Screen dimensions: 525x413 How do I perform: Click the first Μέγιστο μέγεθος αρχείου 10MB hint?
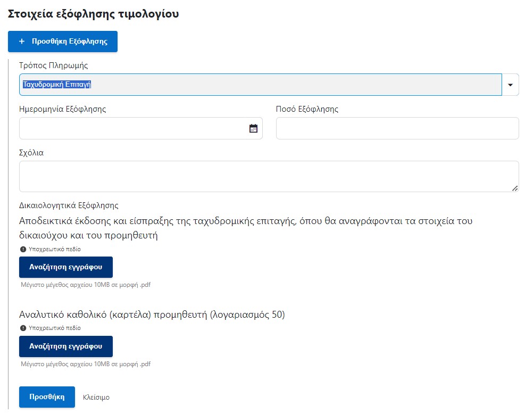pyautogui.click(x=86, y=285)
